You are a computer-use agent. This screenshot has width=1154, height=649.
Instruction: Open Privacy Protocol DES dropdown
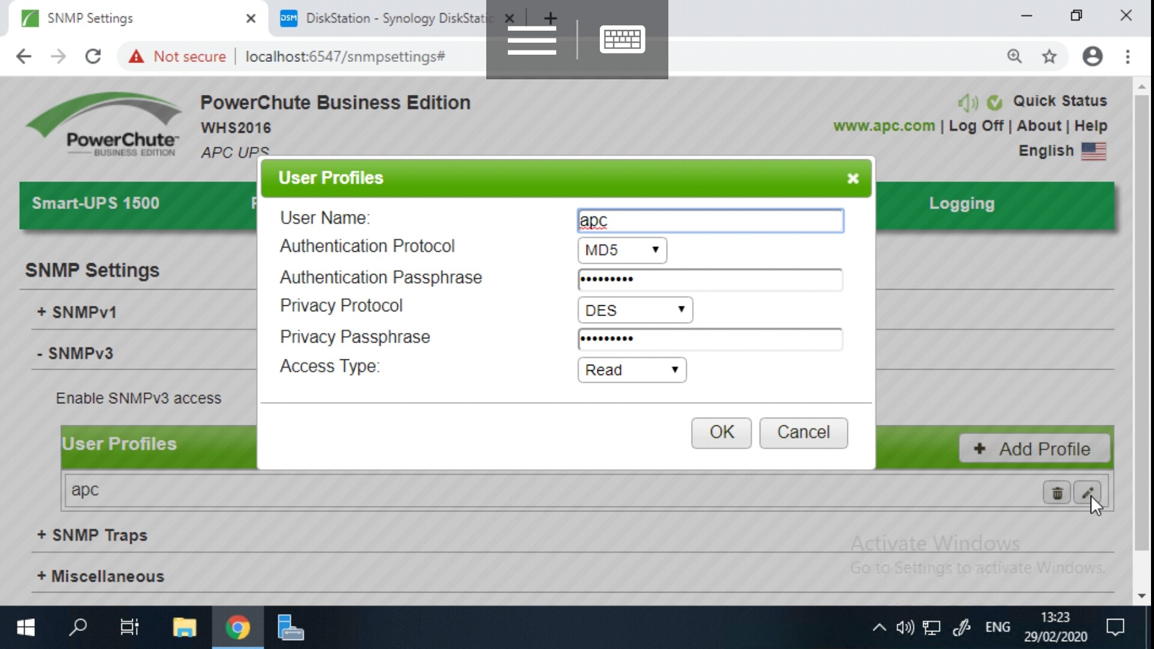pos(635,310)
